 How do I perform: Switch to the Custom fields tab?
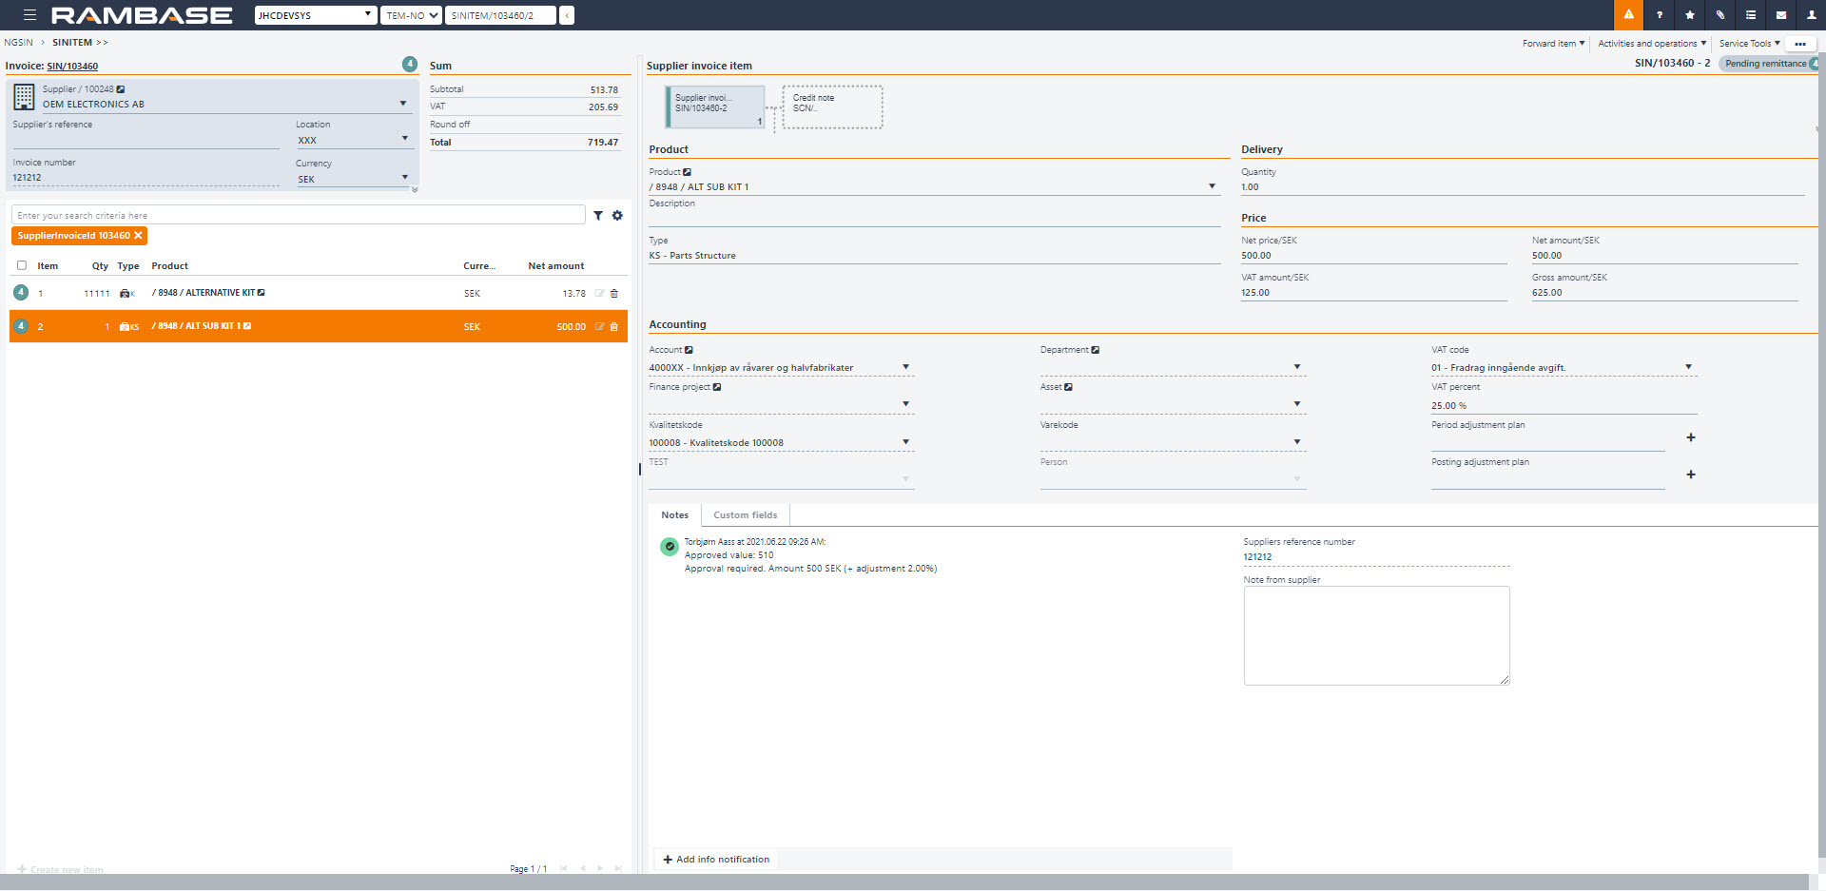coord(746,515)
